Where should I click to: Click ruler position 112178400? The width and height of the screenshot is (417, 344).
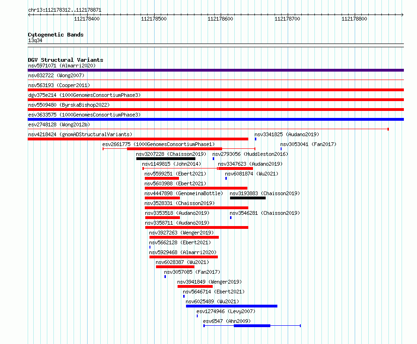click(x=87, y=19)
